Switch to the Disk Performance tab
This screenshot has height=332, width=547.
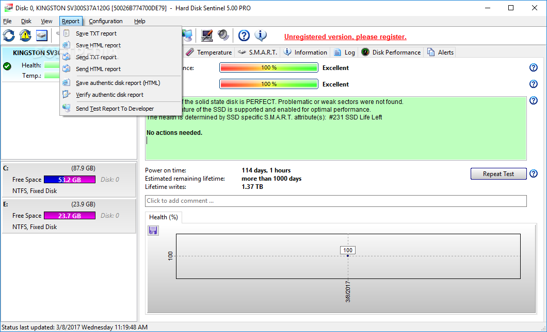(x=391, y=52)
